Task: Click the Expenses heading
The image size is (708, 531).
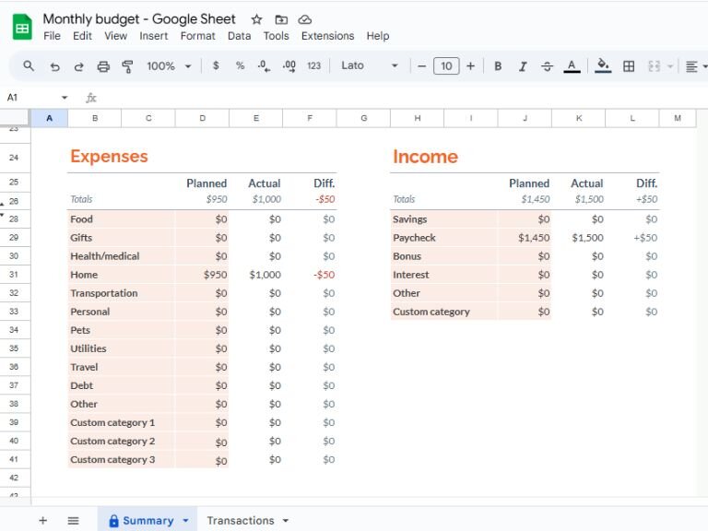Action: click(x=109, y=157)
